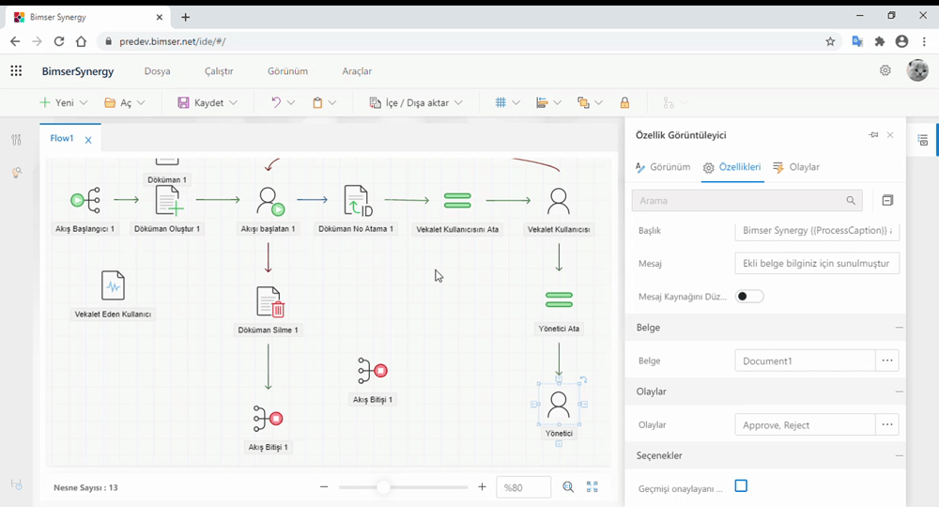Viewport: 939px width, 507px height.
Task: Select the Yönetici Ata assignment node
Action: [x=559, y=300]
